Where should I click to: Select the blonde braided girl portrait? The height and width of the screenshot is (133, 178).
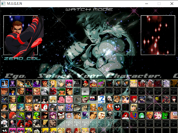(x=53, y=83)
